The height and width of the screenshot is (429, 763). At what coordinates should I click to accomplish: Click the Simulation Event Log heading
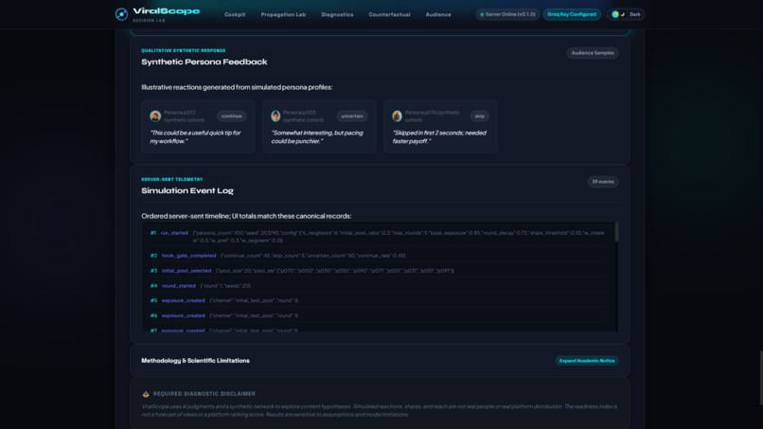pyautogui.click(x=187, y=191)
